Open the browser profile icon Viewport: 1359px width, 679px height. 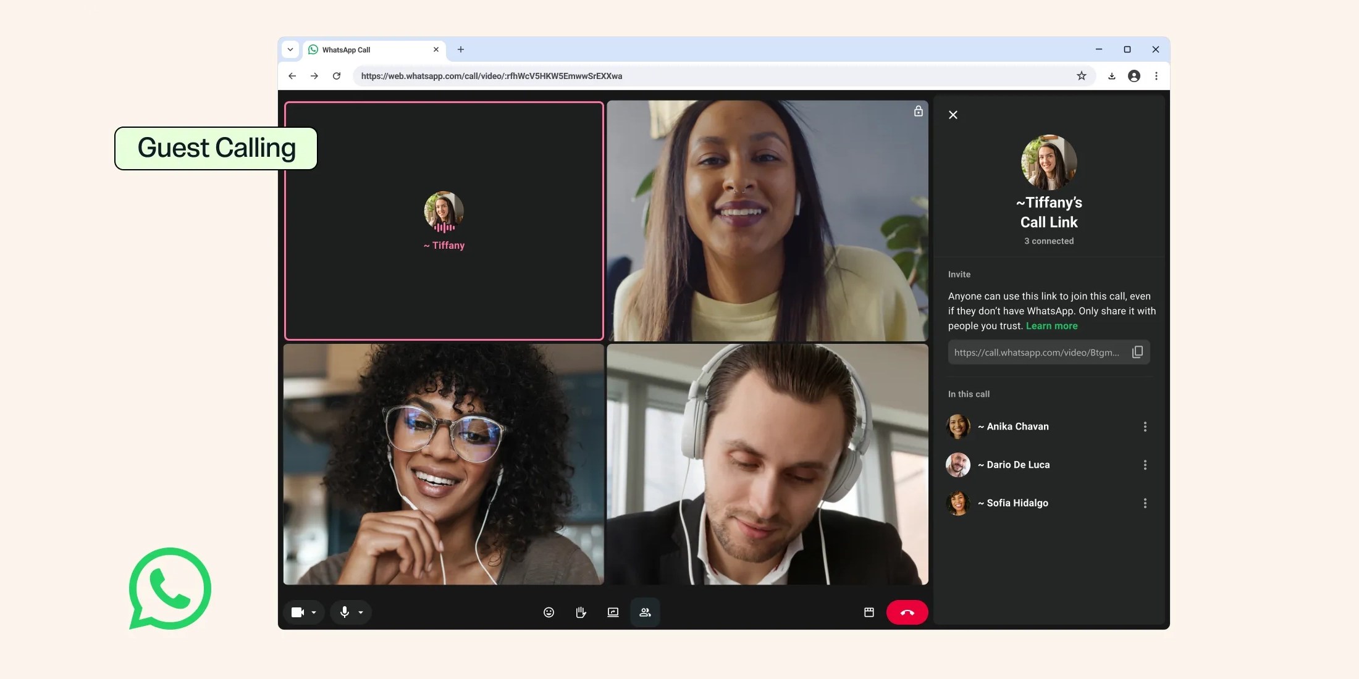tap(1134, 76)
